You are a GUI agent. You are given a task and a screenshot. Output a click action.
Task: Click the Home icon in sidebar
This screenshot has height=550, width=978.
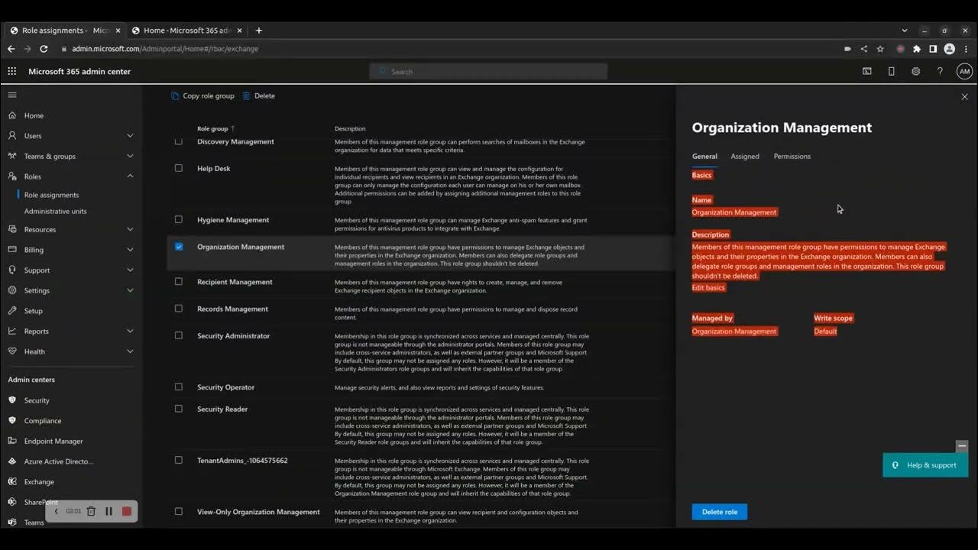coord(12,115)
